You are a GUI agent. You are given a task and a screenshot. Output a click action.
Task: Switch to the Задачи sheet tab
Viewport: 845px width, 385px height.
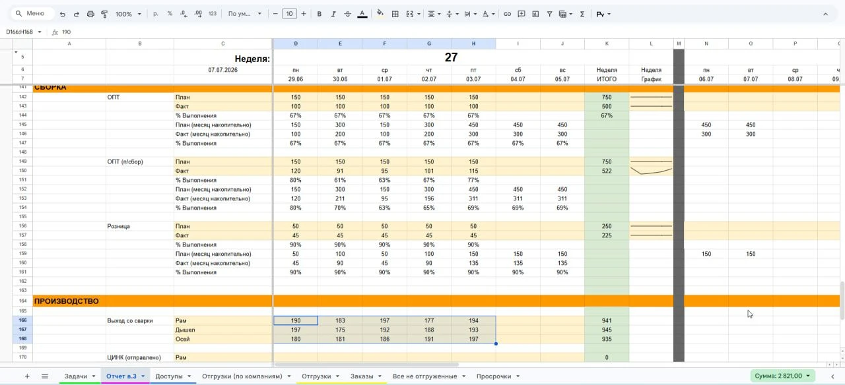click(80, 376)
